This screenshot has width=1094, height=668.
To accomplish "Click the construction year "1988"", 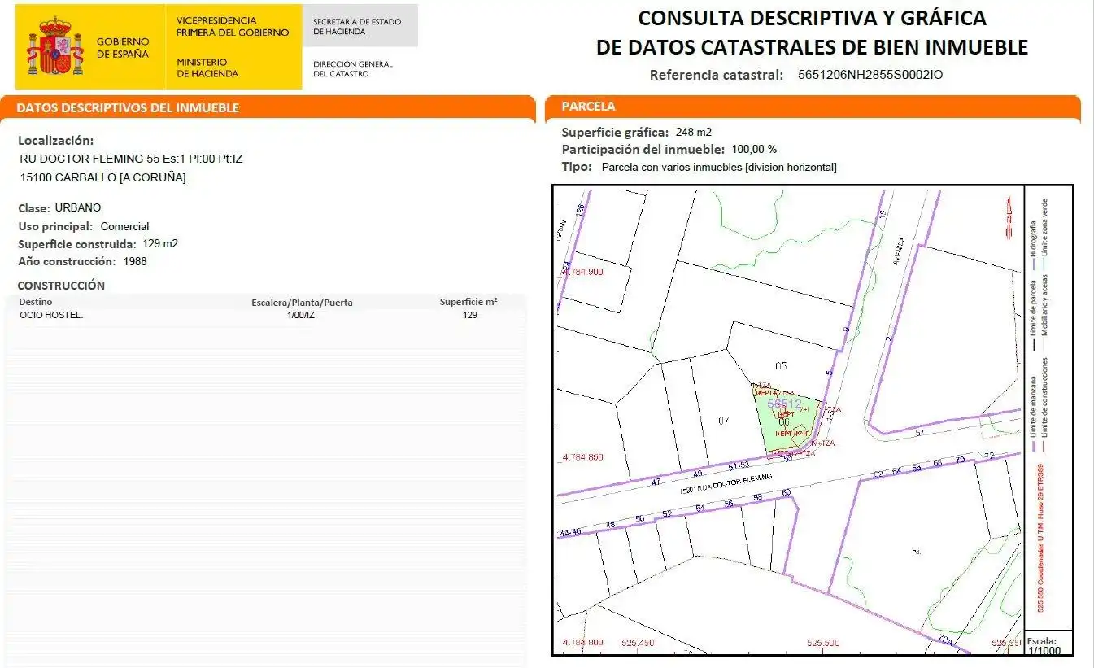I will 136,262.
